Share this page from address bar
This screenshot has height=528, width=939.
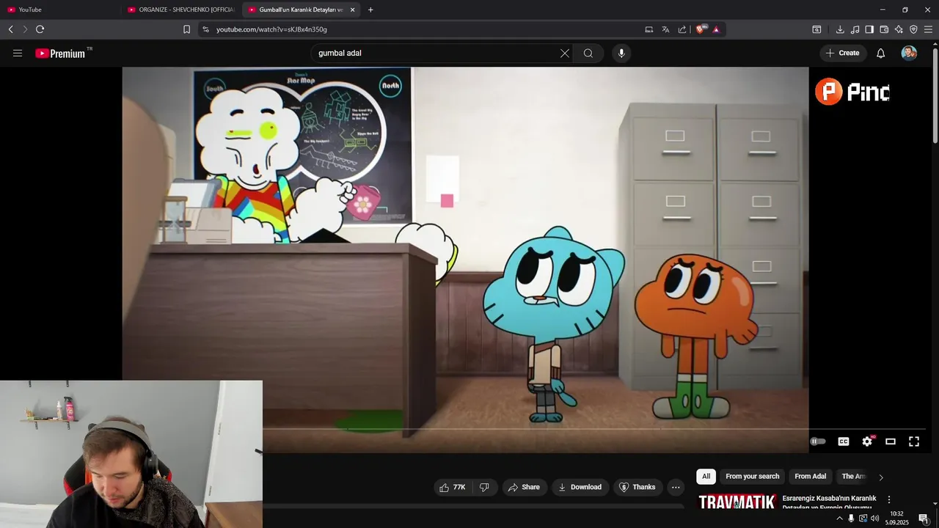tap(682, 29)
